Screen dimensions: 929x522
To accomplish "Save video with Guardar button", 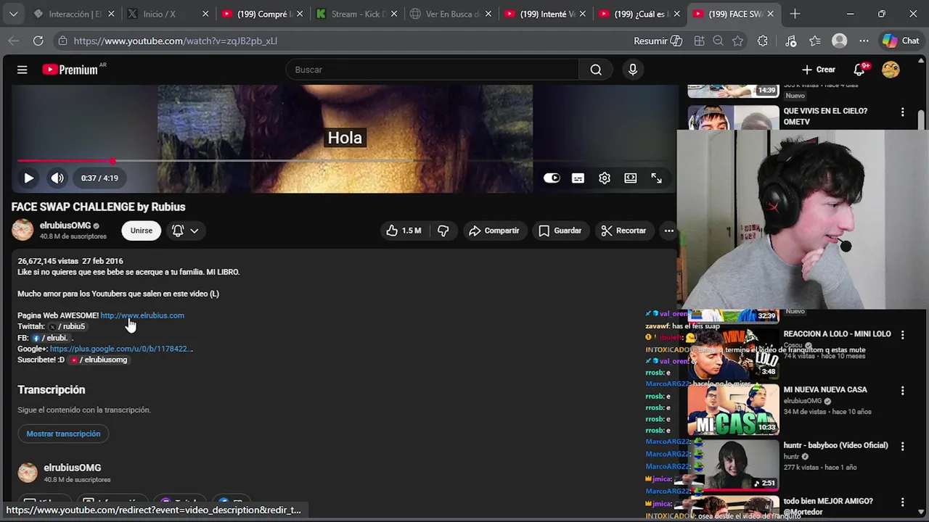I will coord(560,231).
